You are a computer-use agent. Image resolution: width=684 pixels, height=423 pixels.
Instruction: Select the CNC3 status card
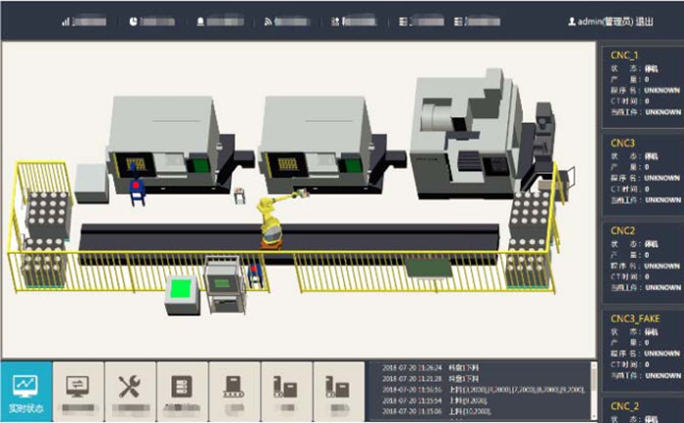[641, 173]
